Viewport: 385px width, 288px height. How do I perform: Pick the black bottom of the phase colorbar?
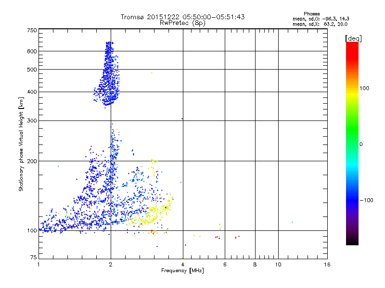click(x=352, y=242)
